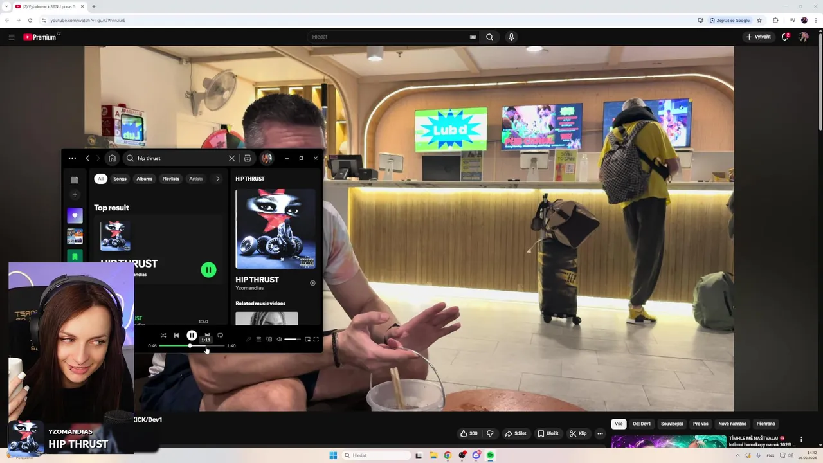Adjust the Spotify volume slider
This screenshot has width=823, height=463.
click(x=293, y=340)
